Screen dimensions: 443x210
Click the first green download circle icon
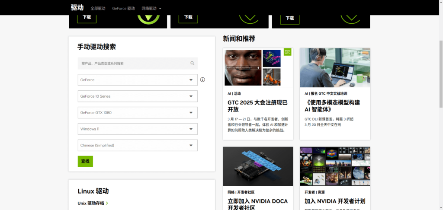[x=149, y=19]
